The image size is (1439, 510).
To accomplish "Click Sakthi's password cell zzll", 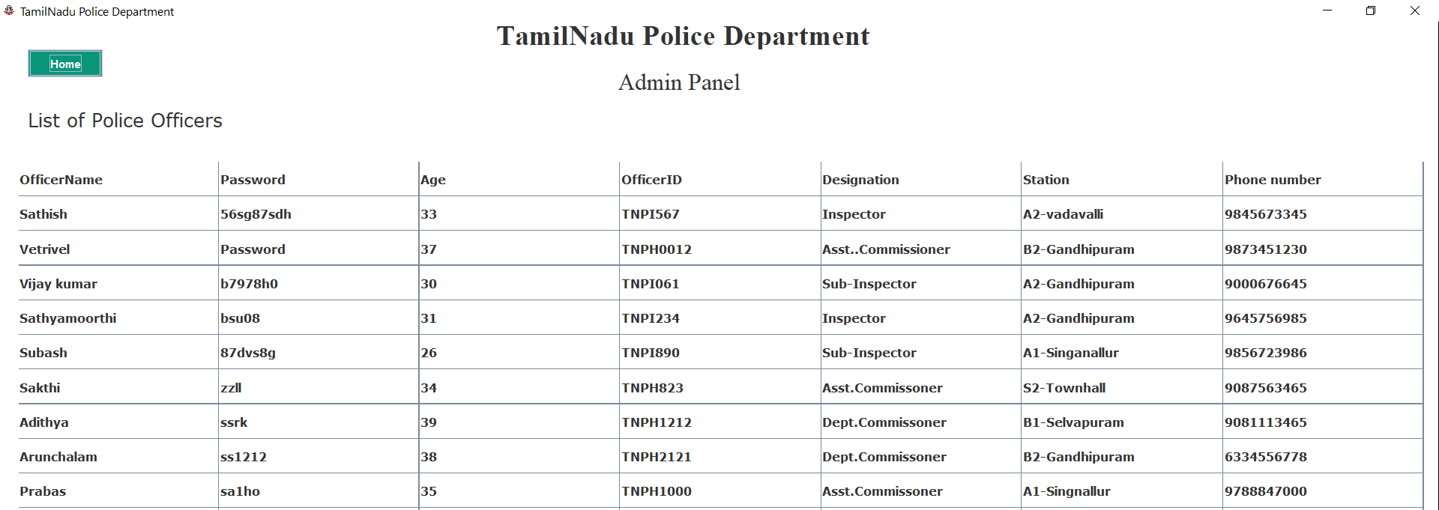I will pyautogui.click(x=231, y=387).
